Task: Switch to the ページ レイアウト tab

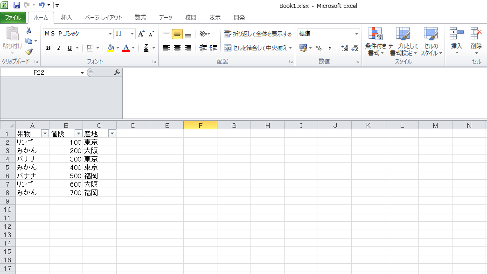Action: [104, 18]
